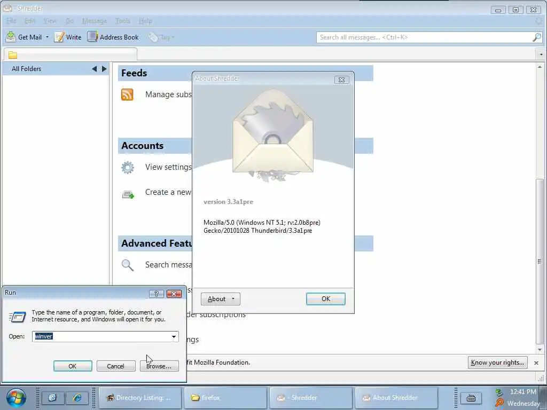Click the search magnifier icon in search box
The height and width of the screenshot is (410, 547).
tap(537, 37)
